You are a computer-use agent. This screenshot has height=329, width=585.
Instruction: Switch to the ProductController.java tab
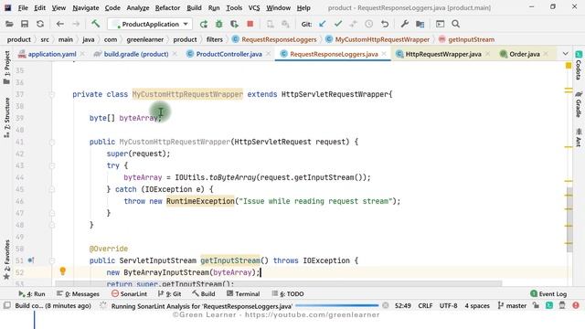click(229, 54)
